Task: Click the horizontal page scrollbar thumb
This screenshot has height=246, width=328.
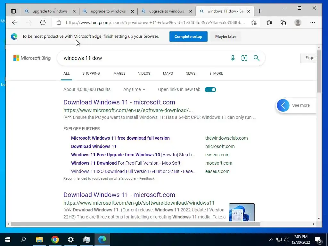Action: [x=135, y=224]
